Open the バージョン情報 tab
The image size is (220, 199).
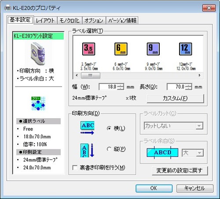pyautogui.click(x=122, y=21)
